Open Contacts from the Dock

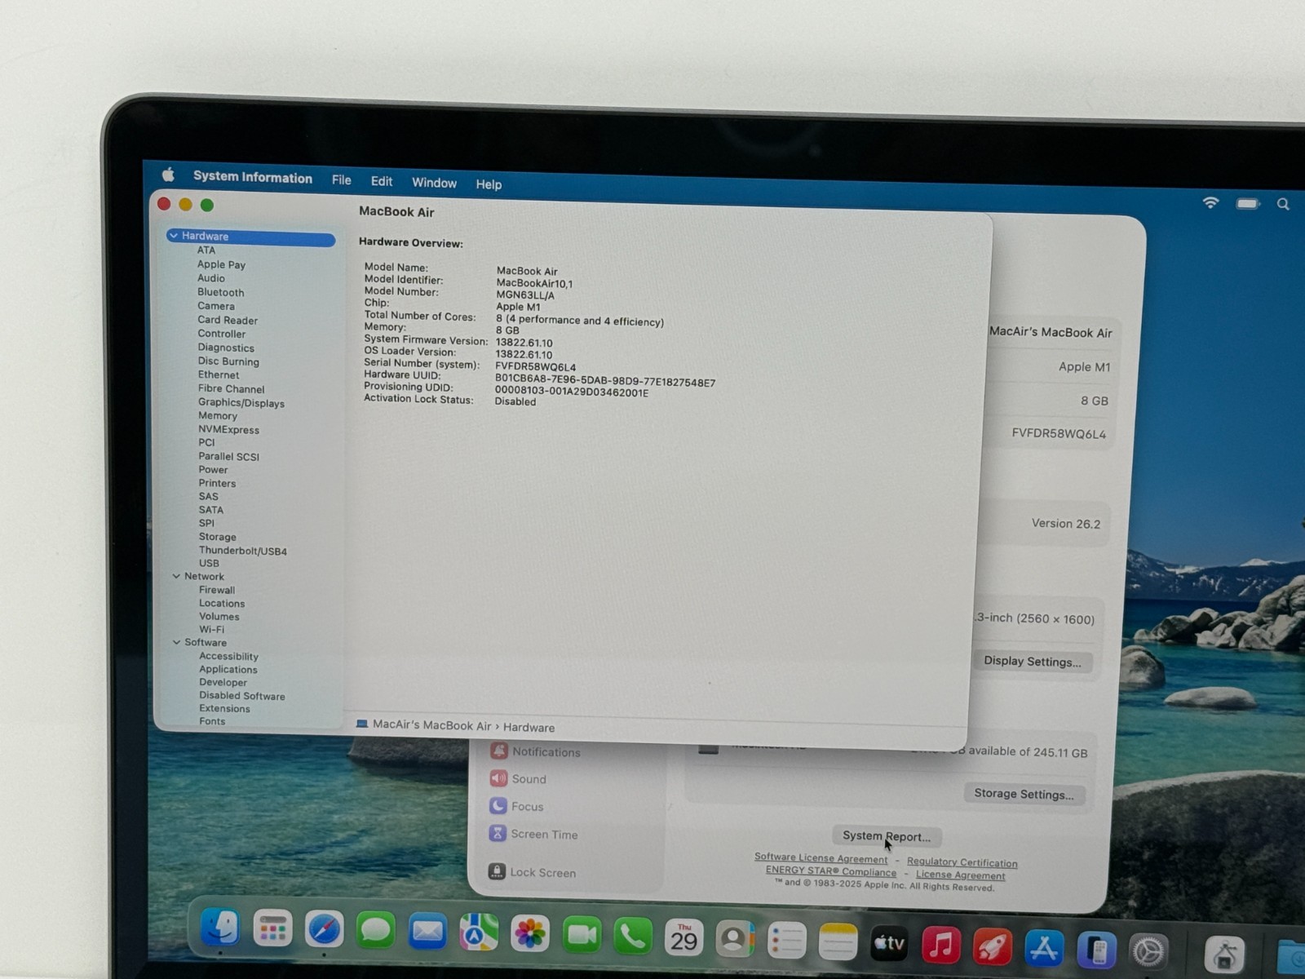pyautogui.click(x=735, y=940)
